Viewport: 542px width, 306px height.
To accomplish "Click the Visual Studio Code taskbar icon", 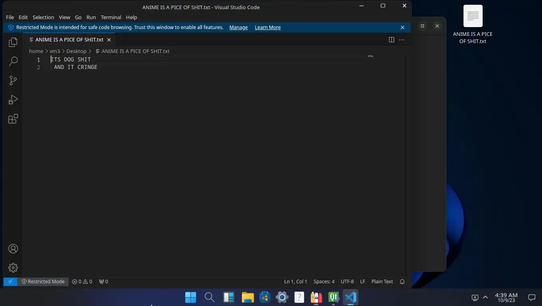I will (x=351, y=297).
